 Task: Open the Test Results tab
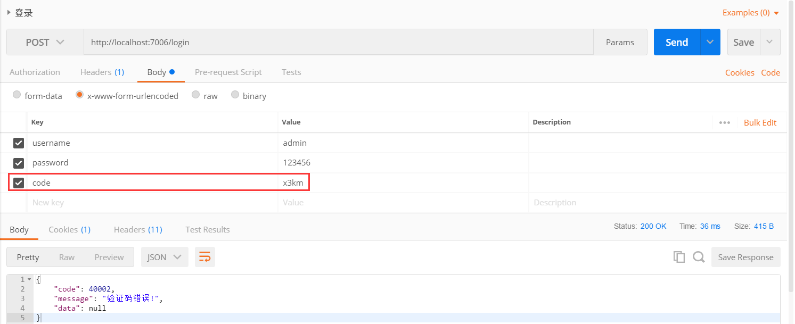208,230
